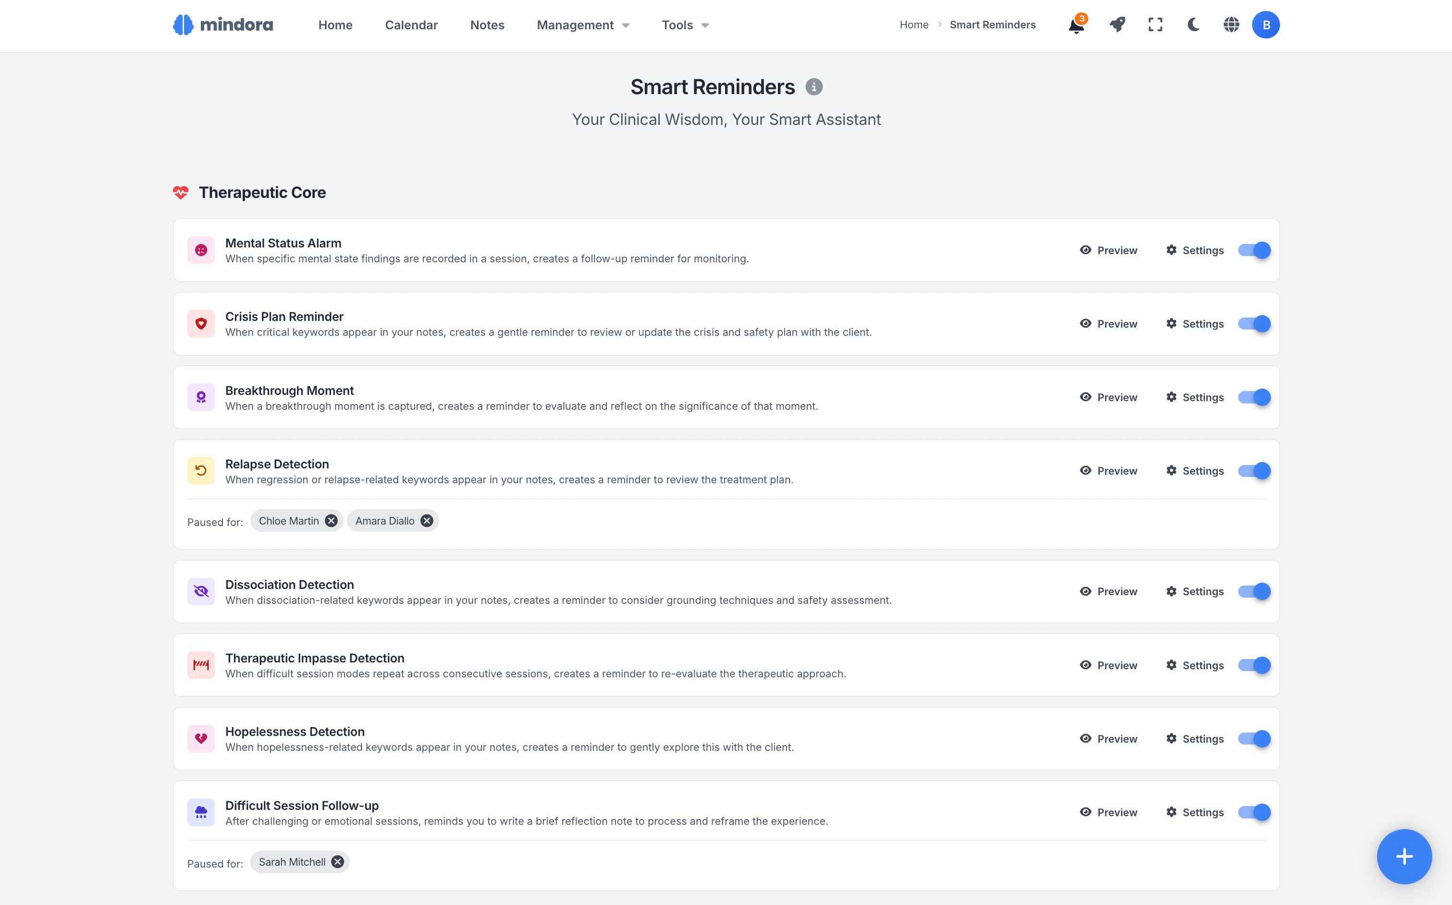The image size is (1452, 905).
Task: Open Crisis Plan Reminder settings
Action: point(1194,324)
